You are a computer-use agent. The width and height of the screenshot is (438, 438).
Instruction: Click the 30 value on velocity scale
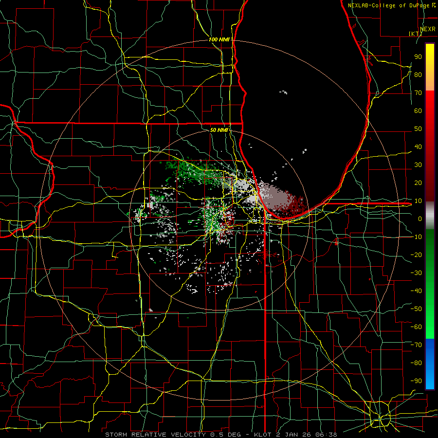pyautogui.click(x=418, y=165)
